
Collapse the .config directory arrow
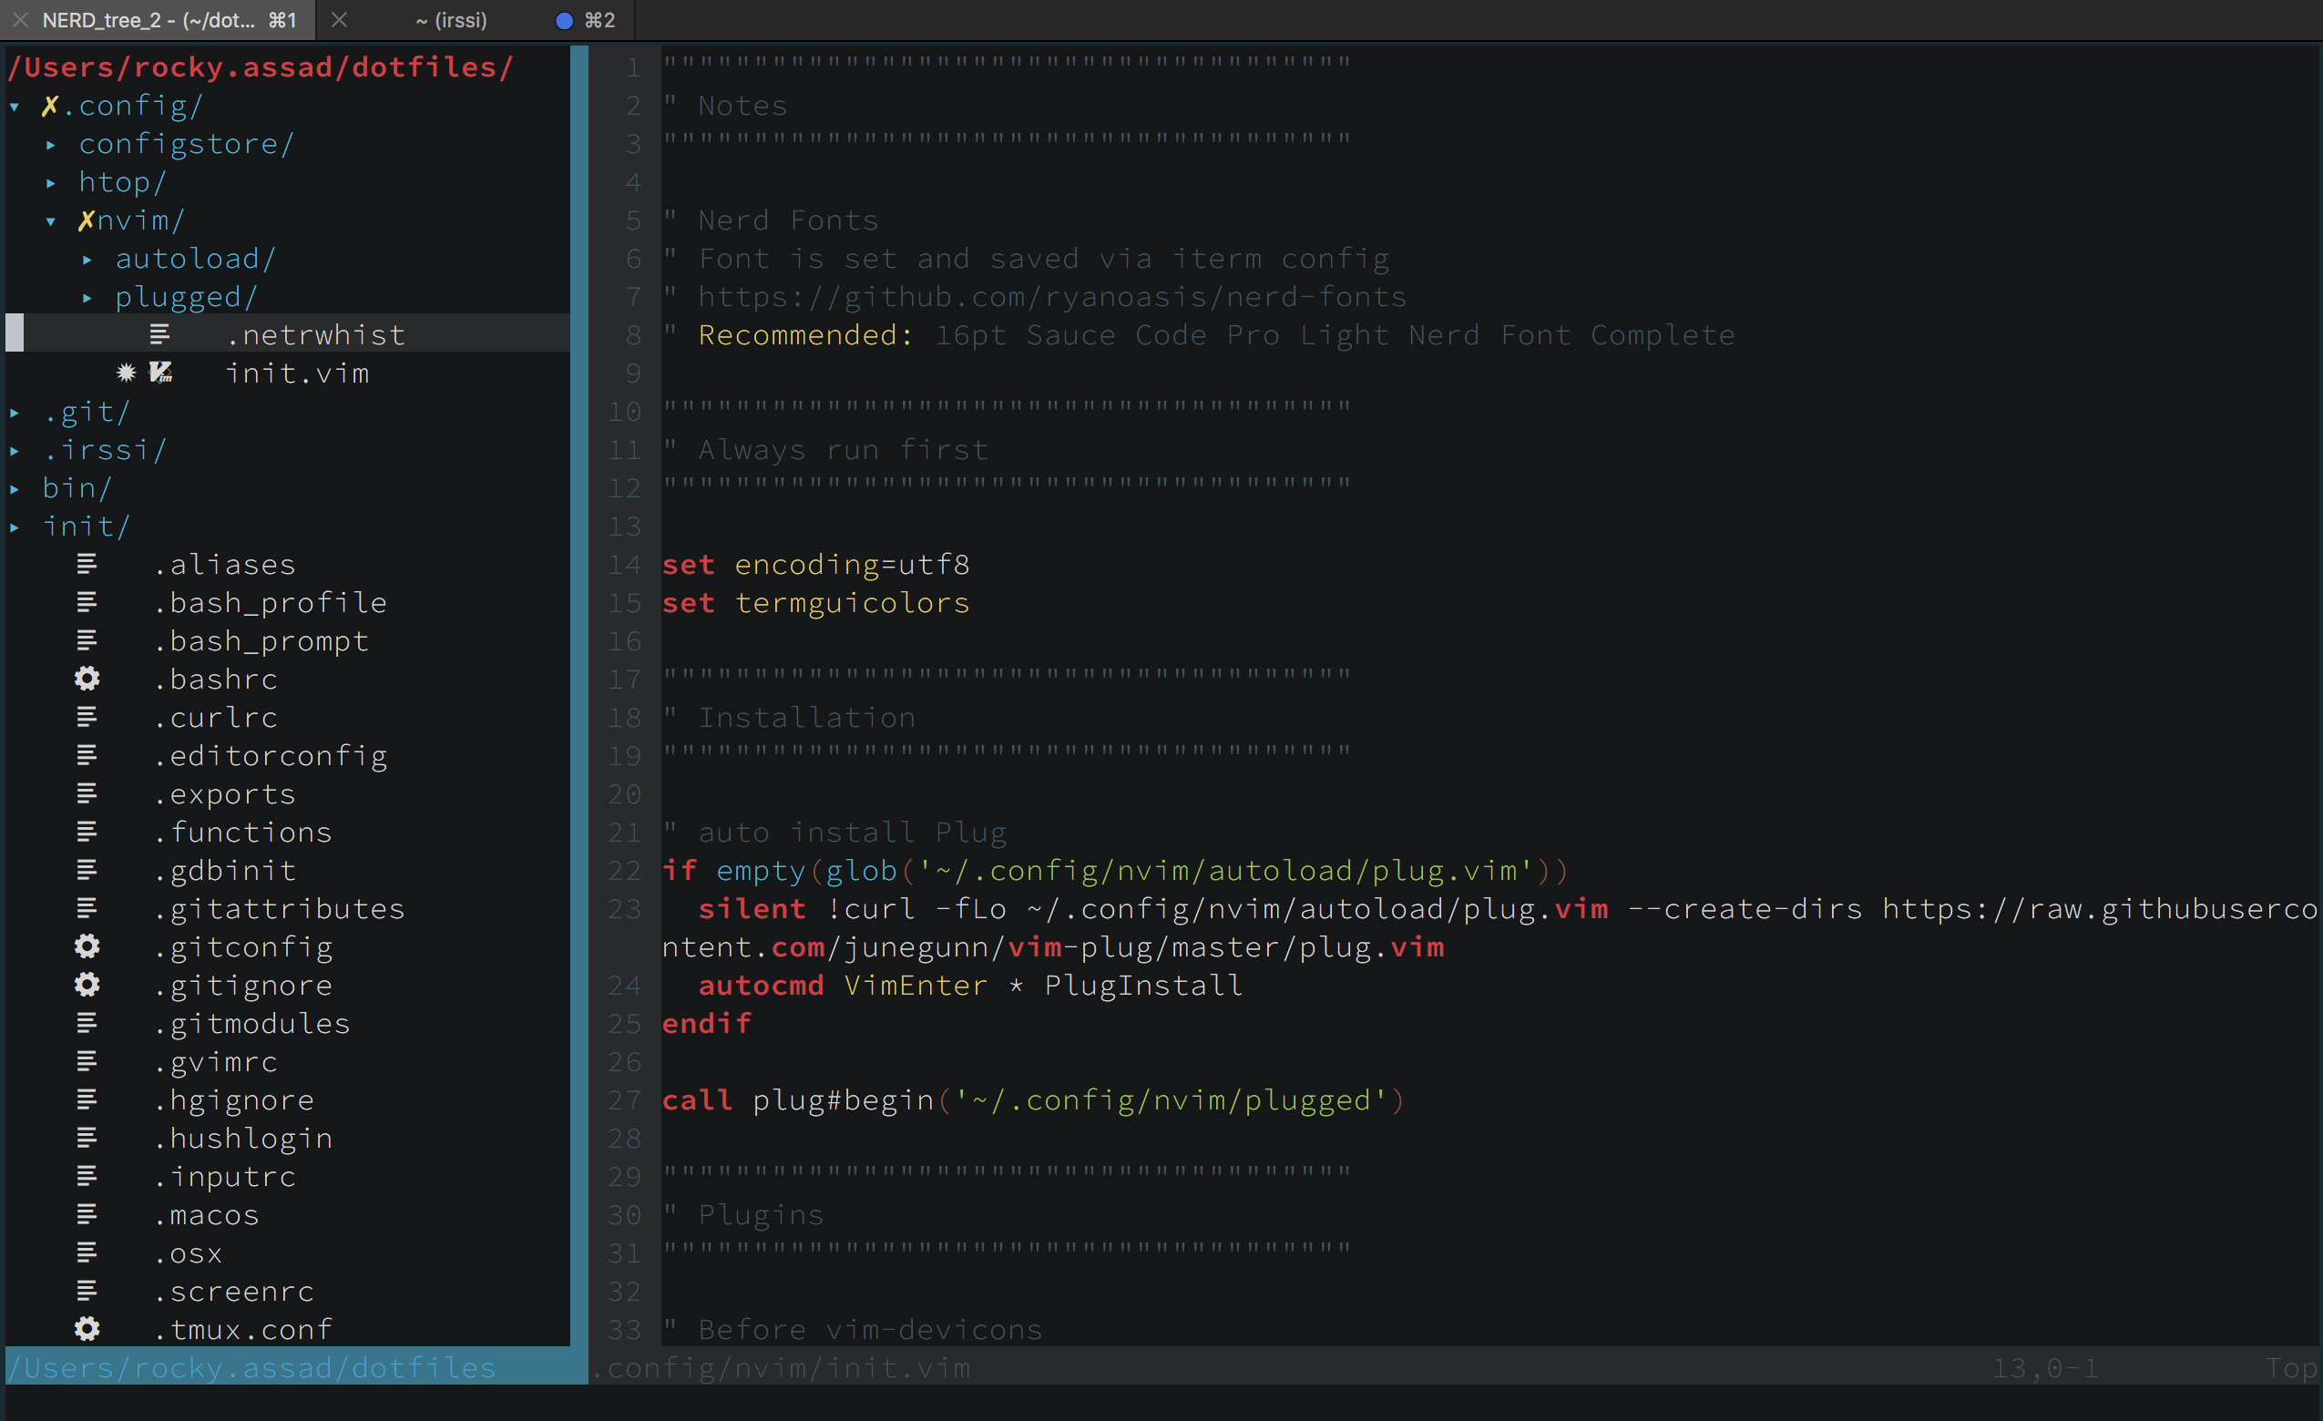coord(15,107)
